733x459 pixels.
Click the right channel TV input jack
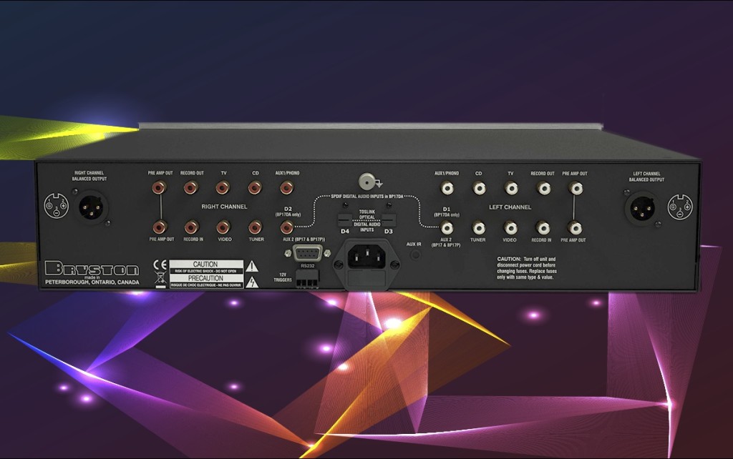tap(222, 187)
